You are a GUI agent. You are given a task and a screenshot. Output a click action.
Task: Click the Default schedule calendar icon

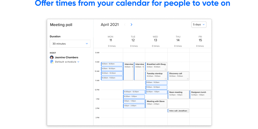52,62
